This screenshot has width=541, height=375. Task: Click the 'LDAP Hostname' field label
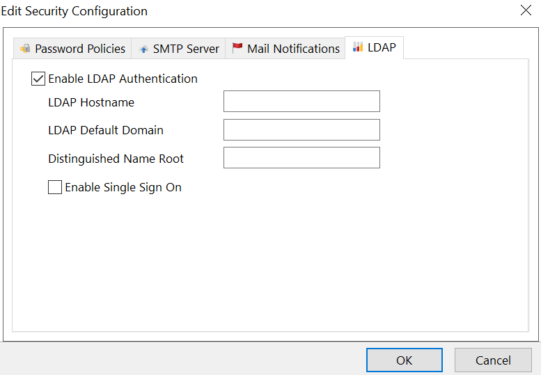(x=91, y=102)
